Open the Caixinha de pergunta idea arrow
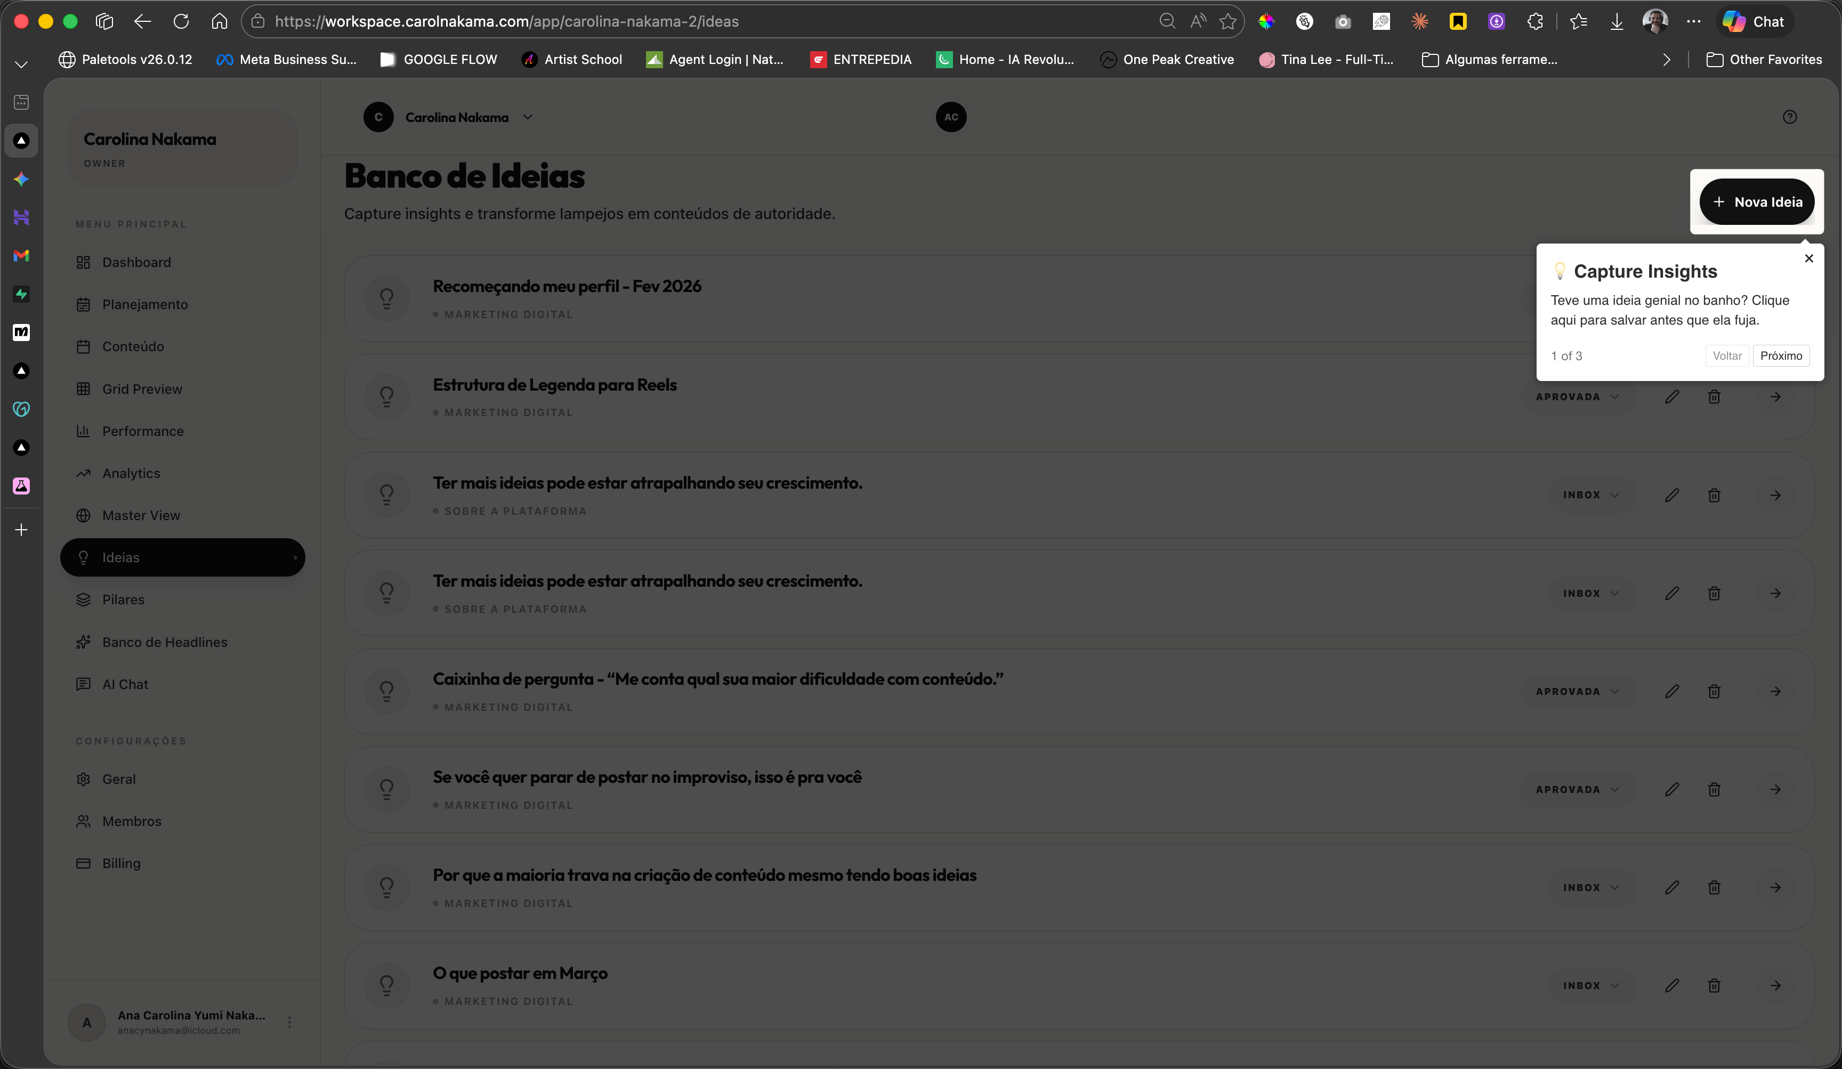 tap(1775, 691)
